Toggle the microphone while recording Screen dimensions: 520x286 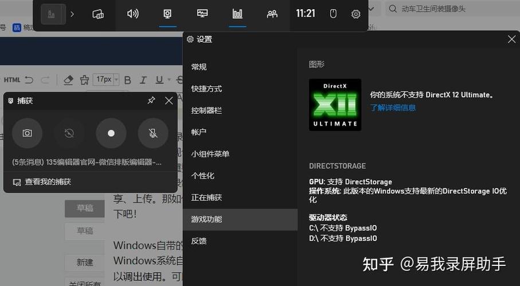153,133
